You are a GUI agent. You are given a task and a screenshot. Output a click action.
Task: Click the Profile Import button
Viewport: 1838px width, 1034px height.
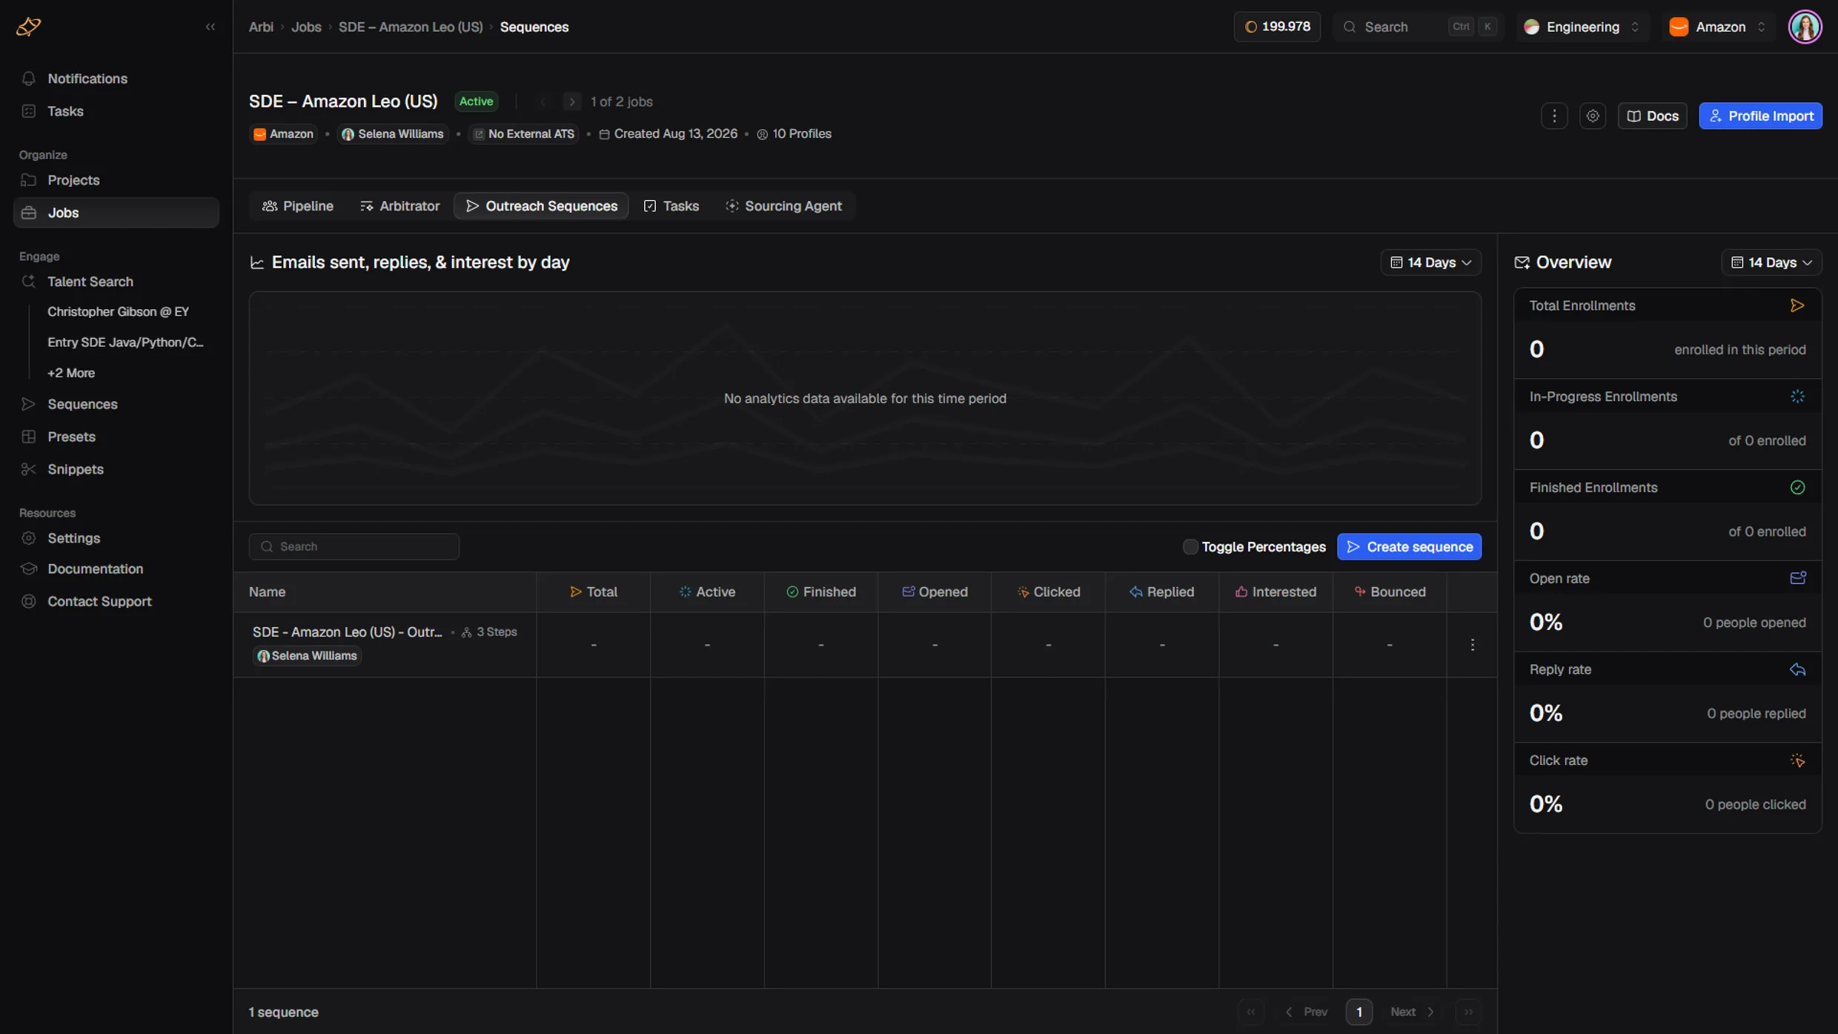click(1761, 116)
